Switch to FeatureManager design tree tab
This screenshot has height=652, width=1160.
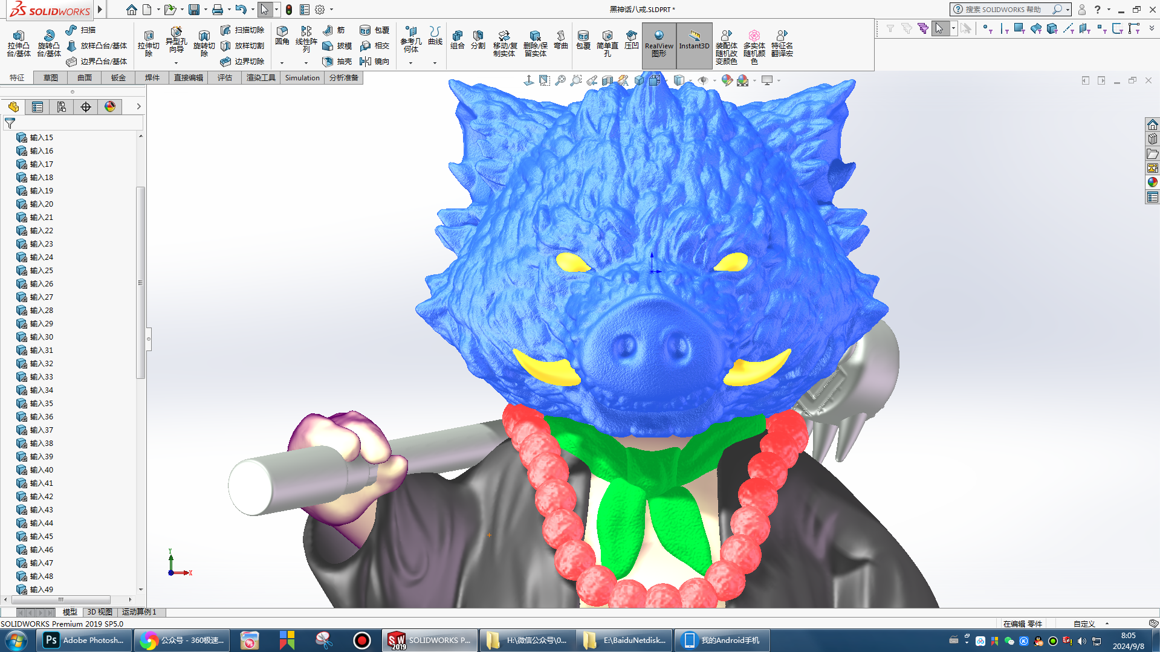pos(13,107)
